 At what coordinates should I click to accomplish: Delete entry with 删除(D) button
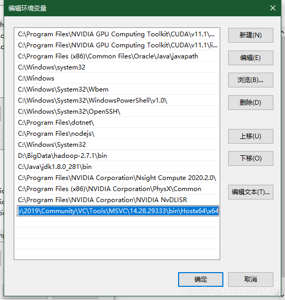coord(251,103)
